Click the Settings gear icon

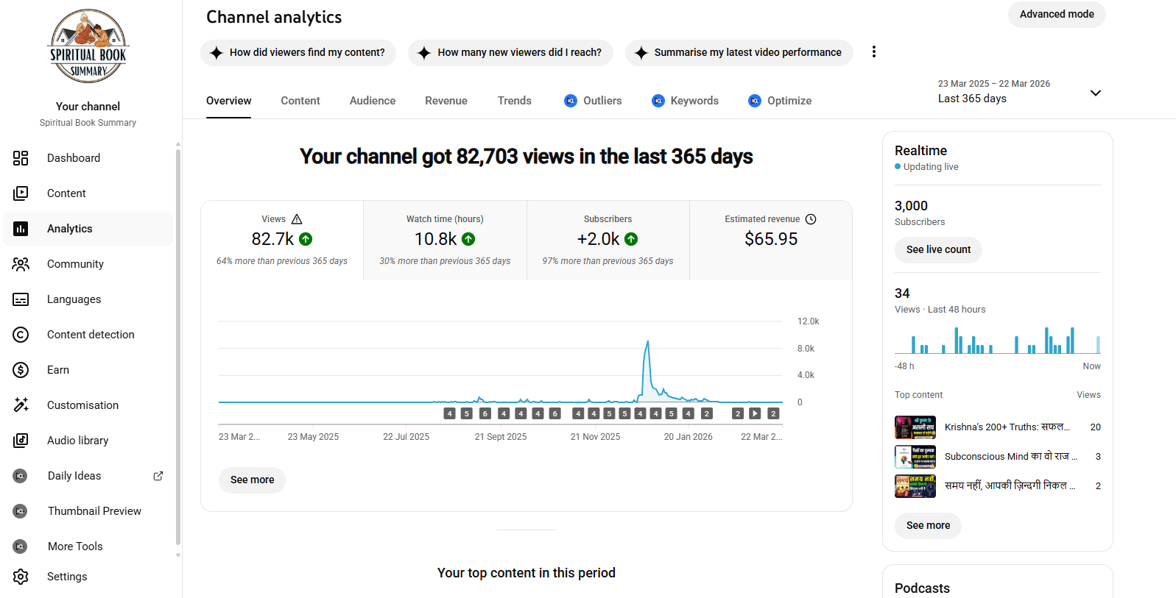21,577
